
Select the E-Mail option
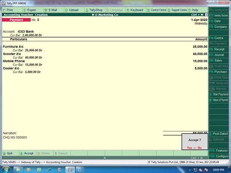54,10
